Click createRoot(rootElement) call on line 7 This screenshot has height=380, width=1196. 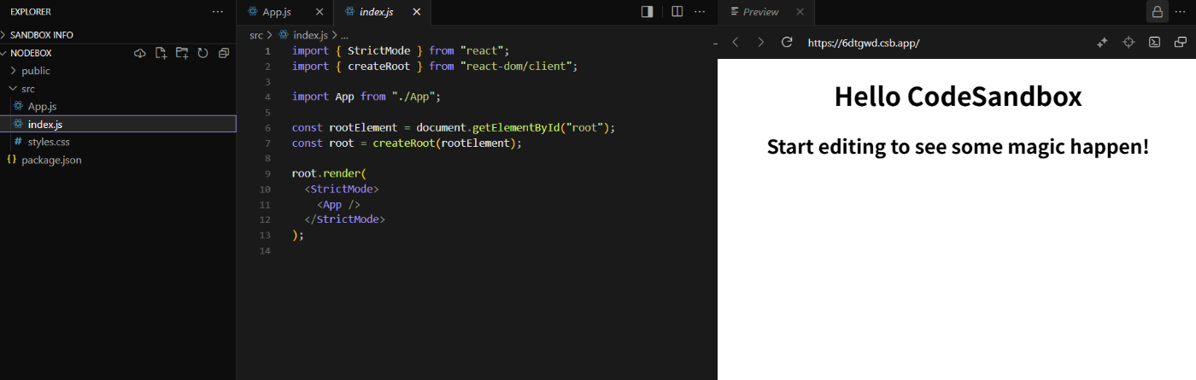coord(443,143)
